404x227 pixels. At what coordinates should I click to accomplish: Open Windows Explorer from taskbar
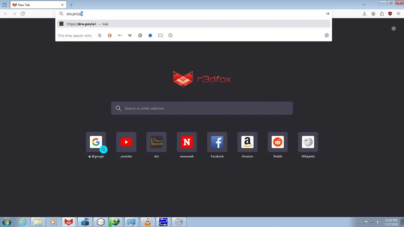pyautogui.click(x=38, y=222)
